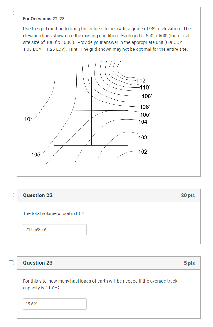Expand the Question 22 panel header
This screenshot has width=213, height=327.
tap(109, 195)
